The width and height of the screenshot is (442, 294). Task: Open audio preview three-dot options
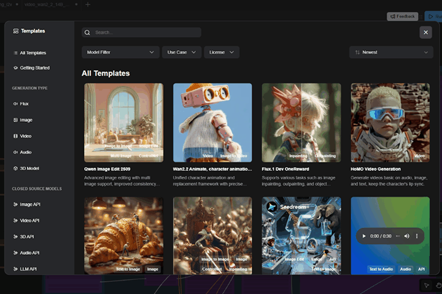(417, 236)
